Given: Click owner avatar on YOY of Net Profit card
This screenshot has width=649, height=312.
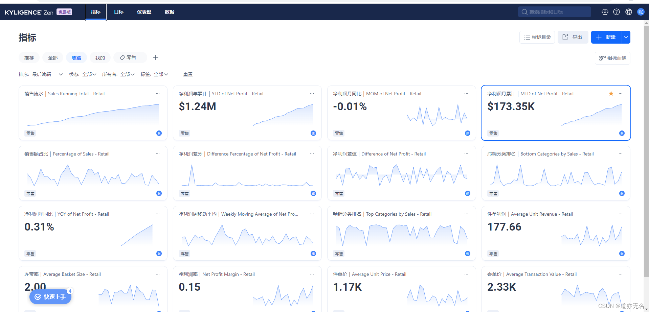Looking at the screenshot, I should 159,254.
